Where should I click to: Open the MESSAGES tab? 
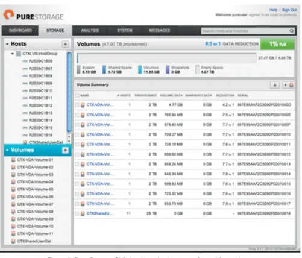(160, 30)
